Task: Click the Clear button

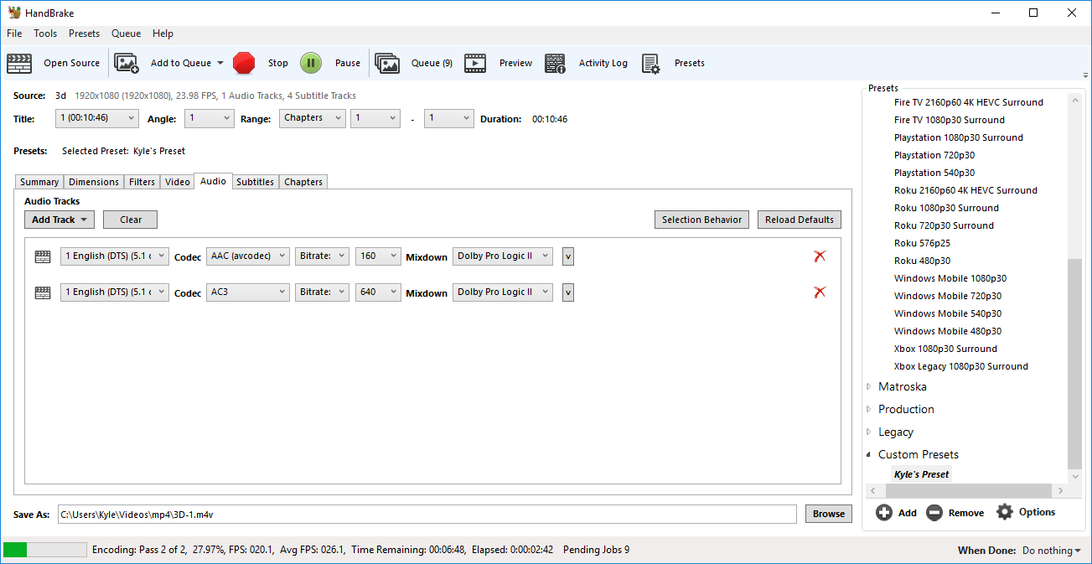Action: tap(131, 220)
